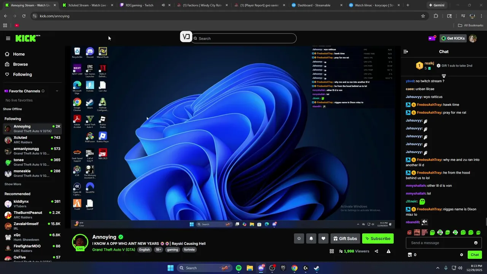This screenshot has width=487, height=274.
Task: Switch to Dashboard Streamable tab
Action: [317, 5]
